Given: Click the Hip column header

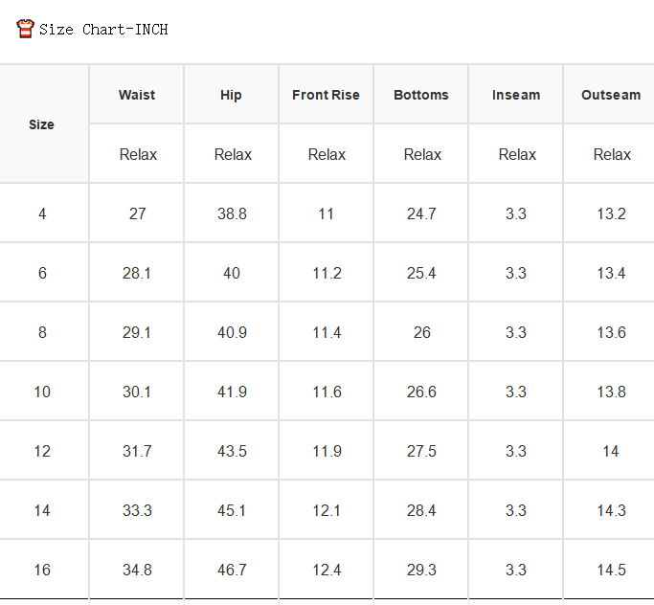Looking at the screenshot, I should pos(231,95).
